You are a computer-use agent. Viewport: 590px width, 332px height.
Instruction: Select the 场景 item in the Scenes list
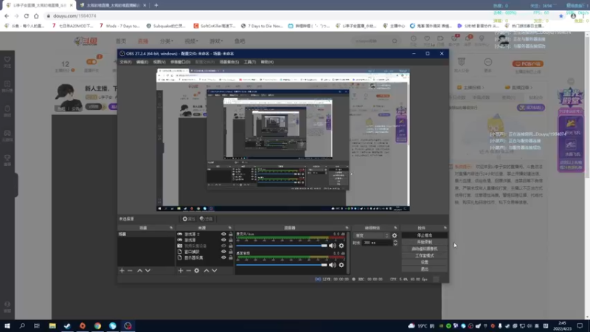coord(145,234)
